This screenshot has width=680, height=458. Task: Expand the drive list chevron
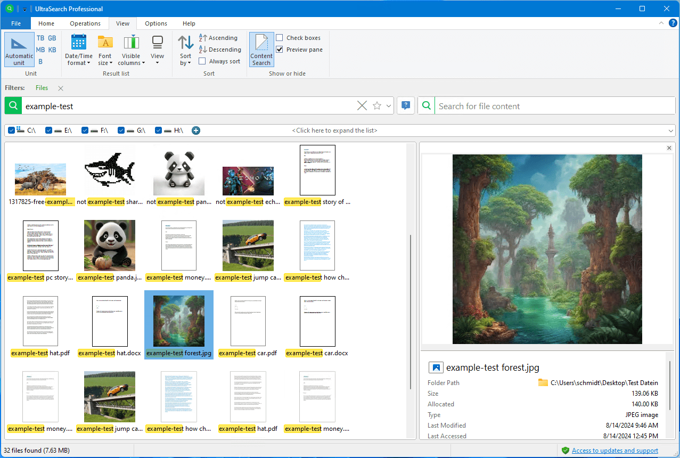point(670,130)
